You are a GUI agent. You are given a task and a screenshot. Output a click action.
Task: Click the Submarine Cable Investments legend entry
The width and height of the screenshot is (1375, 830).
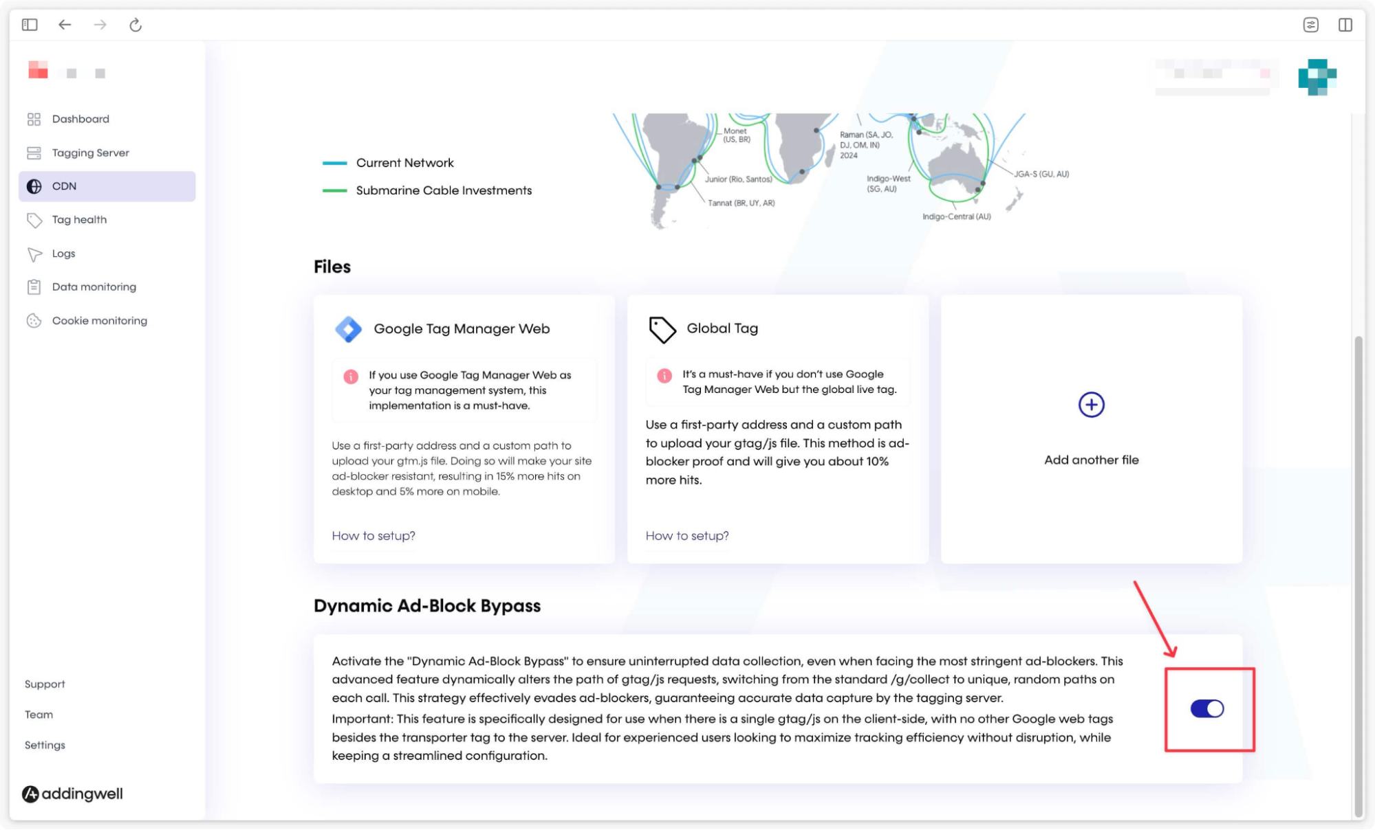click(x=426, y=190)
